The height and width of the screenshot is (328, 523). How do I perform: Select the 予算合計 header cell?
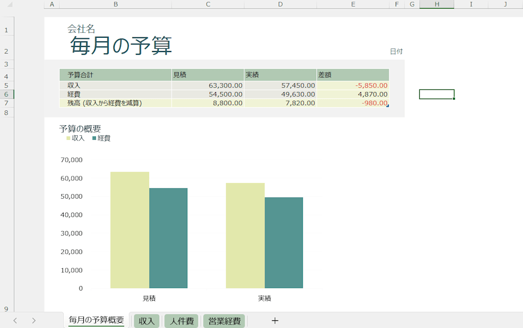[x=115, y=75]
